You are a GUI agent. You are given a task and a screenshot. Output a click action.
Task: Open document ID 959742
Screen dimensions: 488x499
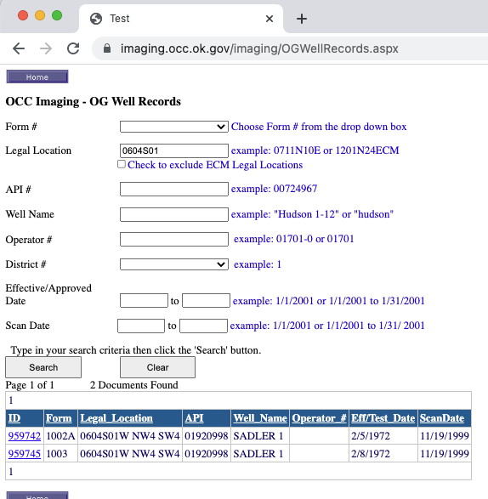25,436
